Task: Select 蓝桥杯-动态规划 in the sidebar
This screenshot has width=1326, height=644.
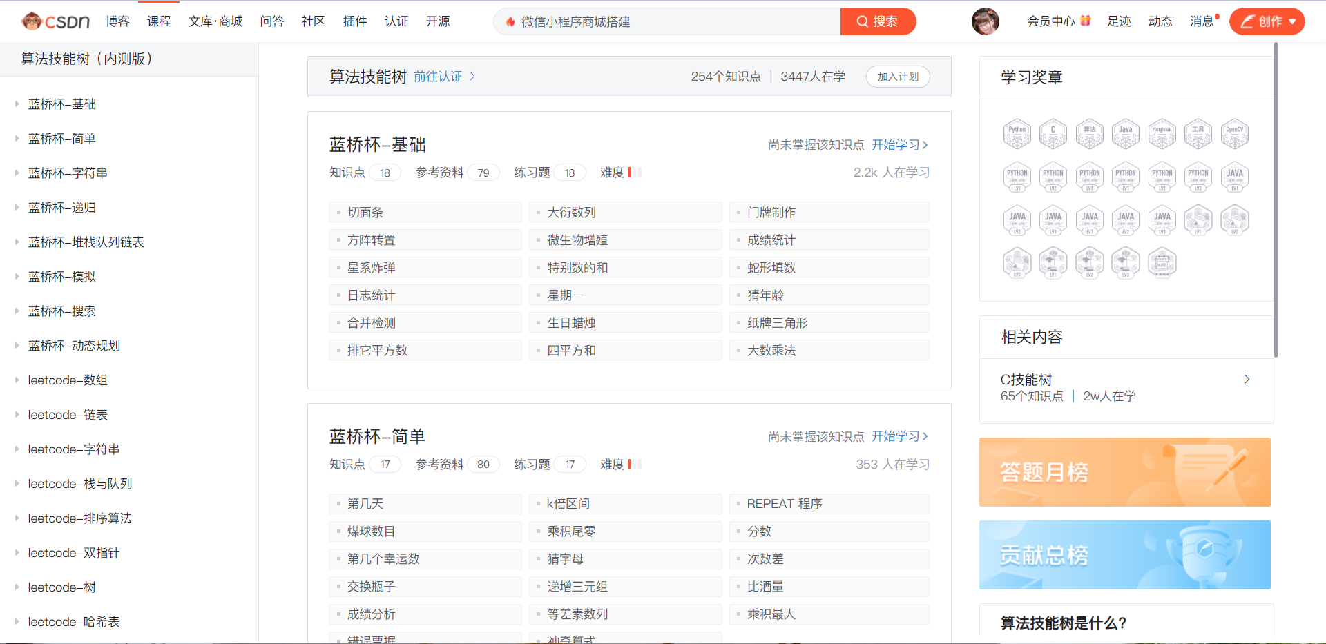Action: point(74,346)
